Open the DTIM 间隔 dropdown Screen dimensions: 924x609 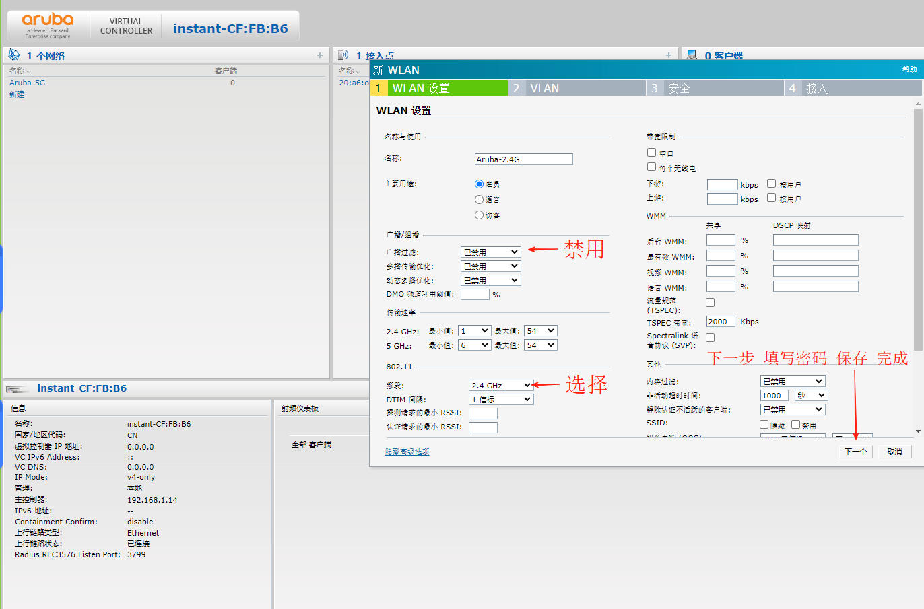(501, 399)
